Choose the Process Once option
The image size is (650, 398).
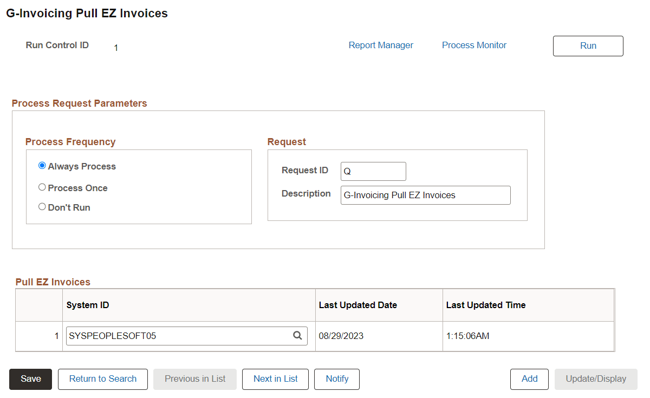[x=42, y=187]
